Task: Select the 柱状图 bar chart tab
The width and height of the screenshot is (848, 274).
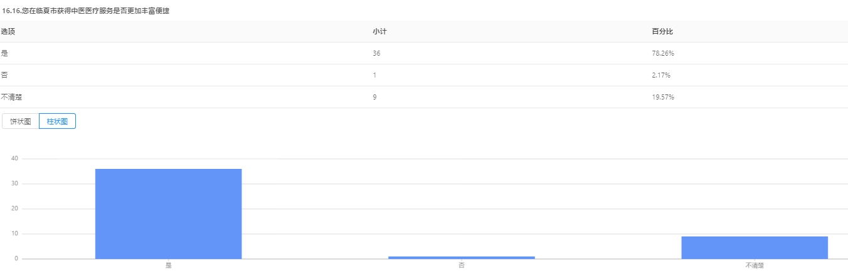Action: [x=57, y=121]
